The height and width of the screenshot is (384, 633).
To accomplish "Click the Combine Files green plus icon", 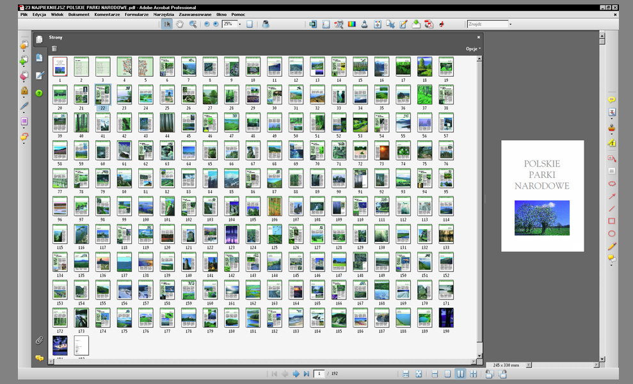I will [x=24, y=61].
